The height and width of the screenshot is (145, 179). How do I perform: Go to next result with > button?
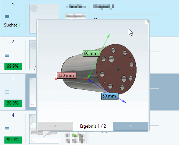pos(131,126)
